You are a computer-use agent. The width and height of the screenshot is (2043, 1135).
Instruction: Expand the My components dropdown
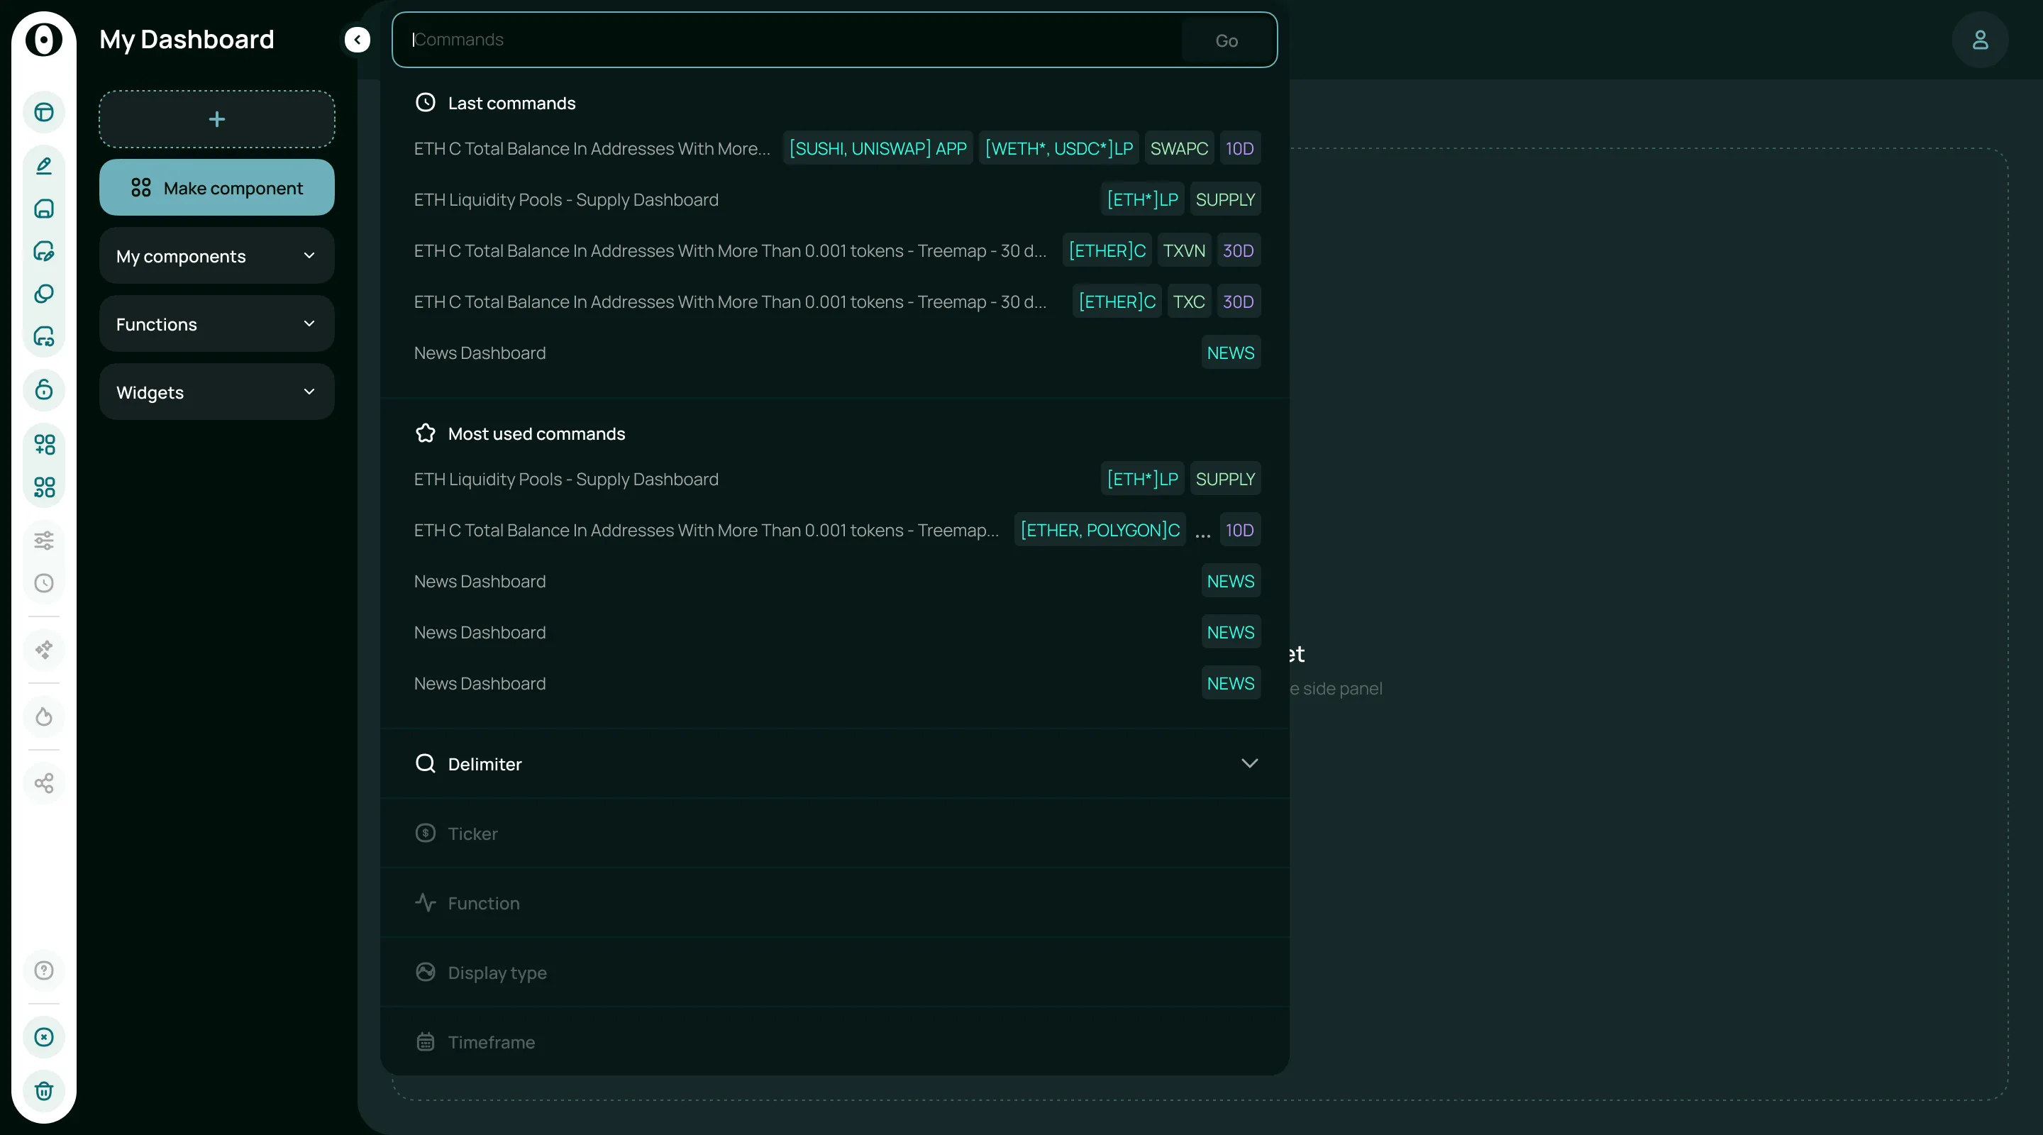216,256
